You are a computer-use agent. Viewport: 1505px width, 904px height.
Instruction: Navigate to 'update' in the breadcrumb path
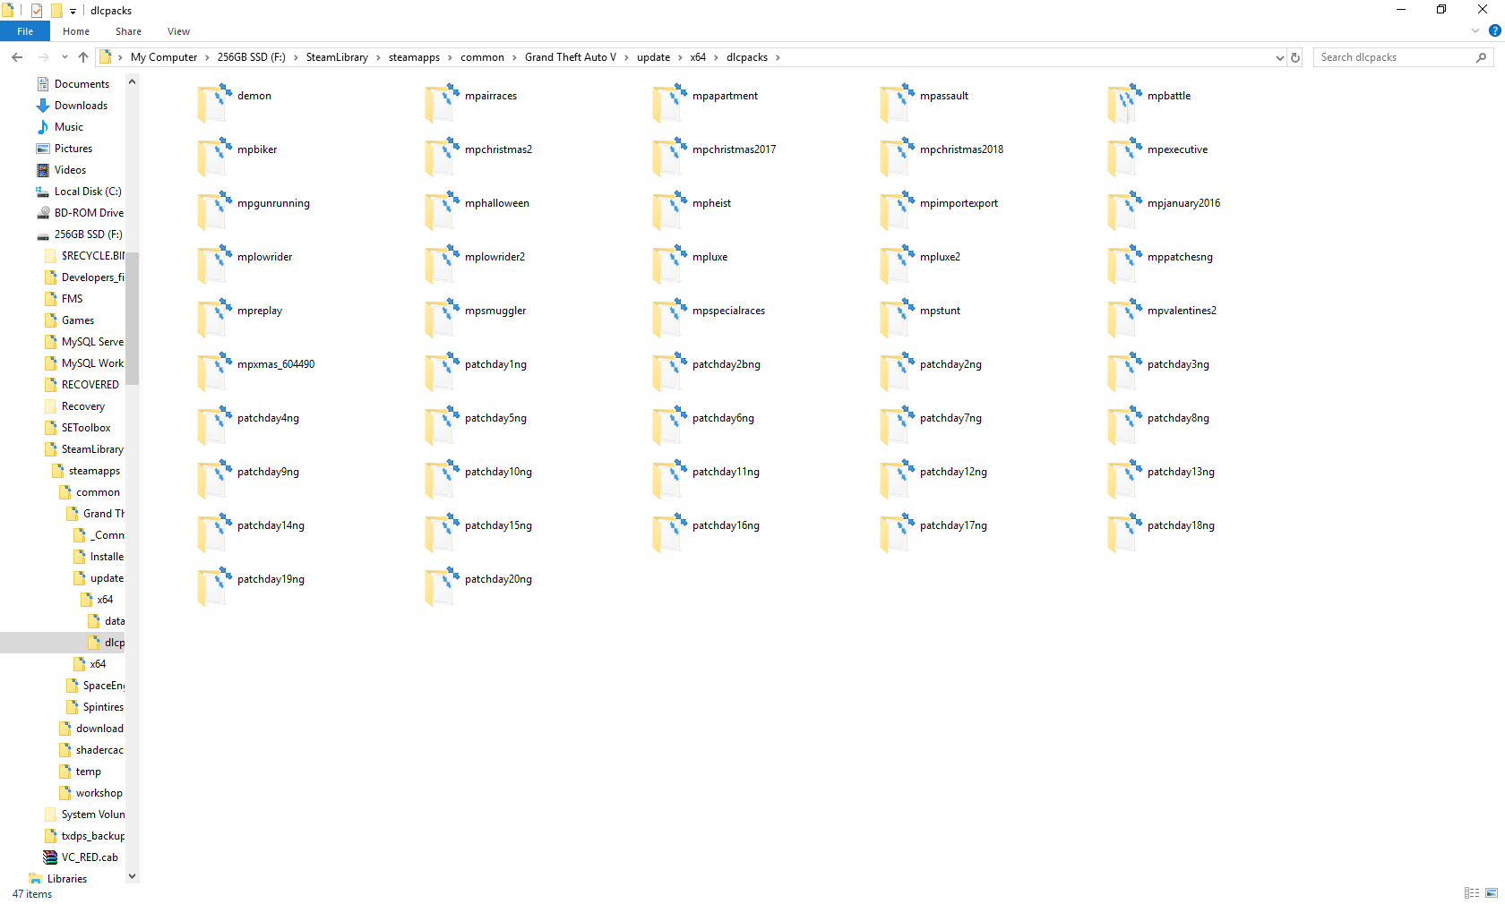click(653, 56)
